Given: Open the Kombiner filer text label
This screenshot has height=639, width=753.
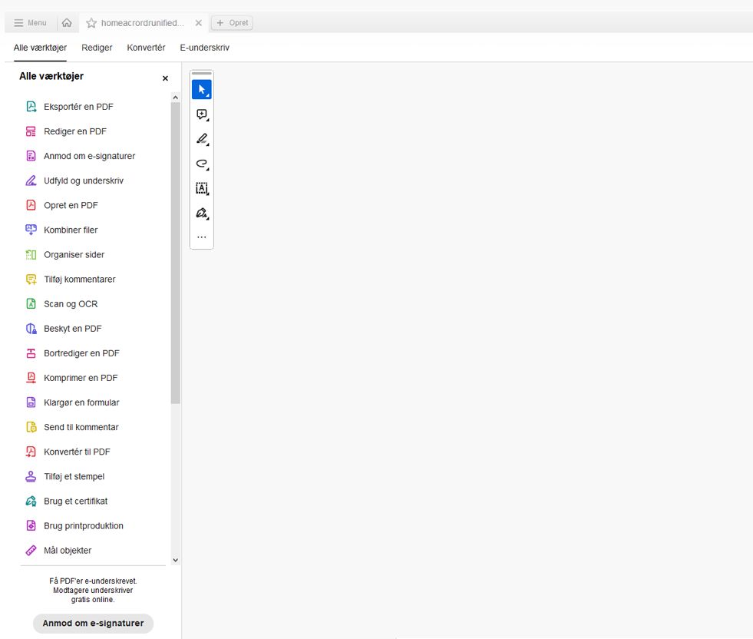Looking at the screenshot, I should click(x=71, y=230).
